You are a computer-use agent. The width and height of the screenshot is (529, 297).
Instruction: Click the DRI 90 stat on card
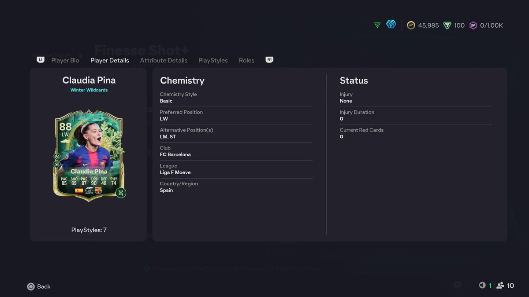[x=94, y=181]
